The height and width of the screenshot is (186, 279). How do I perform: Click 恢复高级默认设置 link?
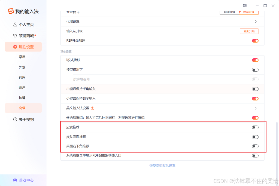coord(162,166)
